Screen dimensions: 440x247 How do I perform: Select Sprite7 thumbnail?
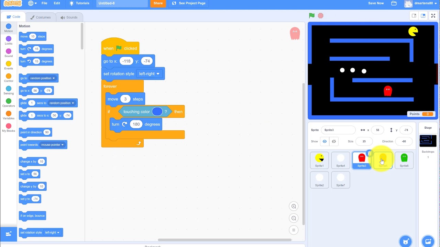[x=341, y=180]
